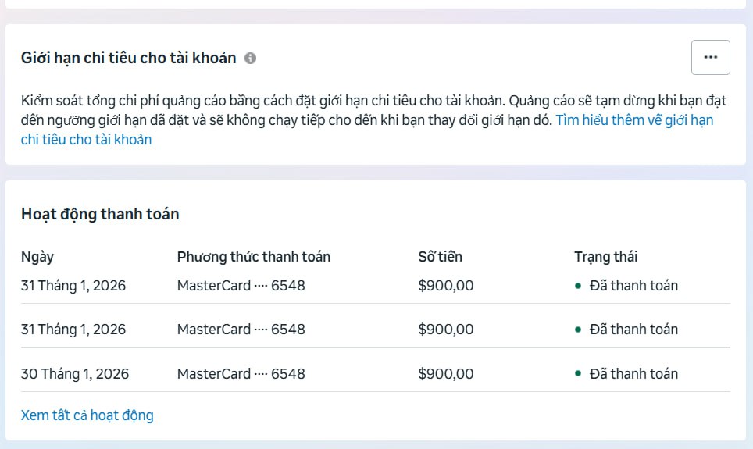
Task: Open the "Xem tất cả hoạt động" link
Action: coord(87,415)
